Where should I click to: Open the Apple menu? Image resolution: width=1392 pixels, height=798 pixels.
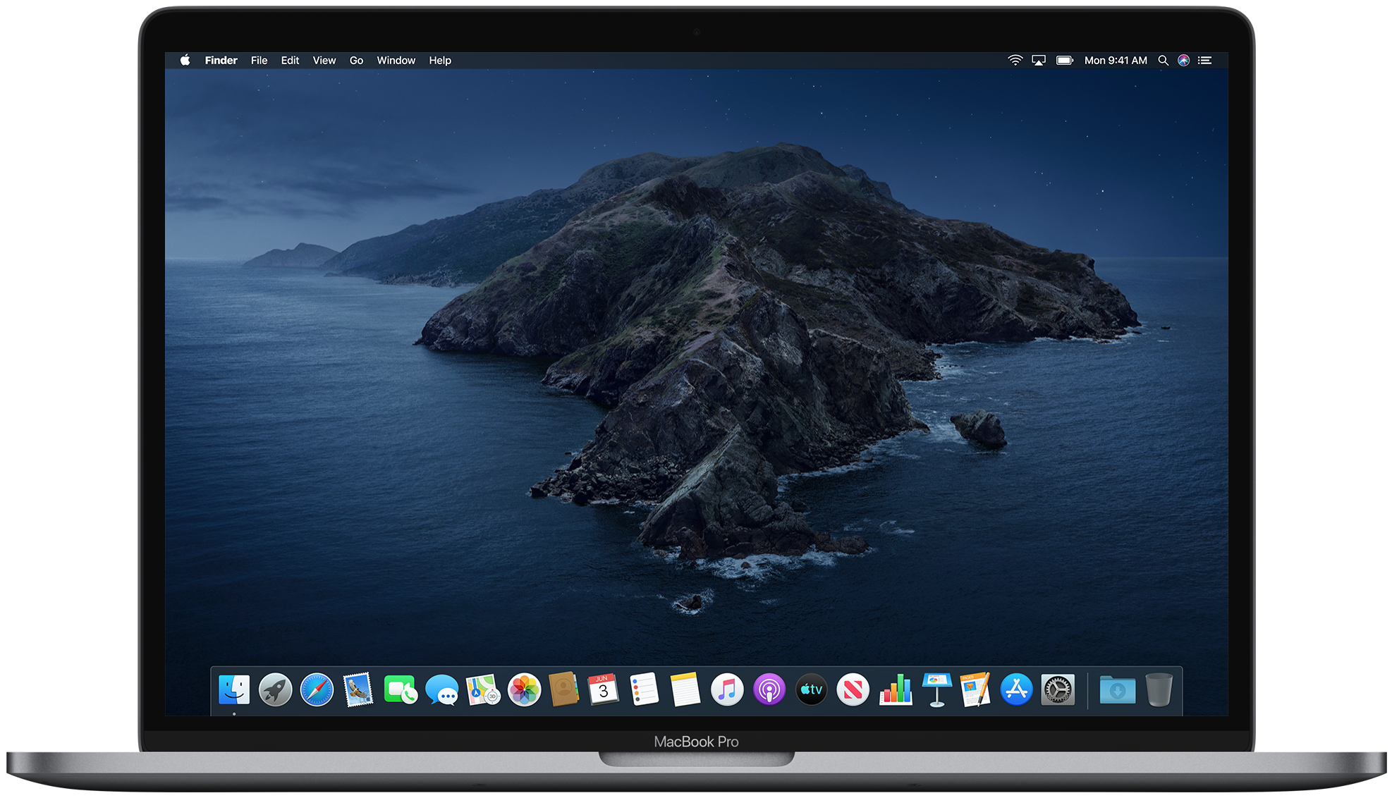(185, 60)
